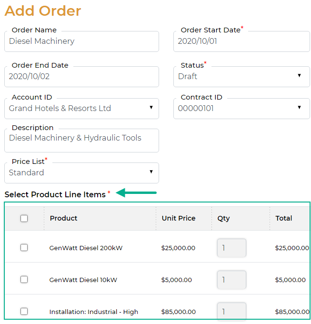Click Qty field for GenWatt Diesel 200kW

coord(231,248)
